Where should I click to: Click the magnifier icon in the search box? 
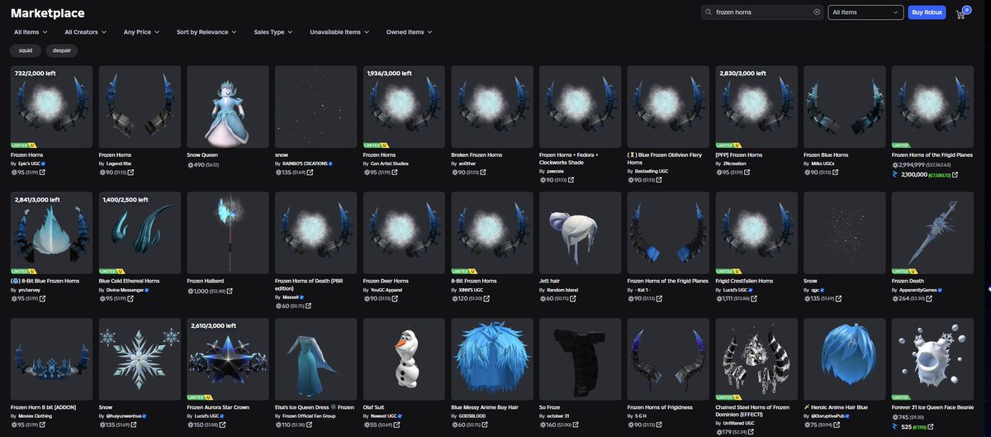click(709, 12)
